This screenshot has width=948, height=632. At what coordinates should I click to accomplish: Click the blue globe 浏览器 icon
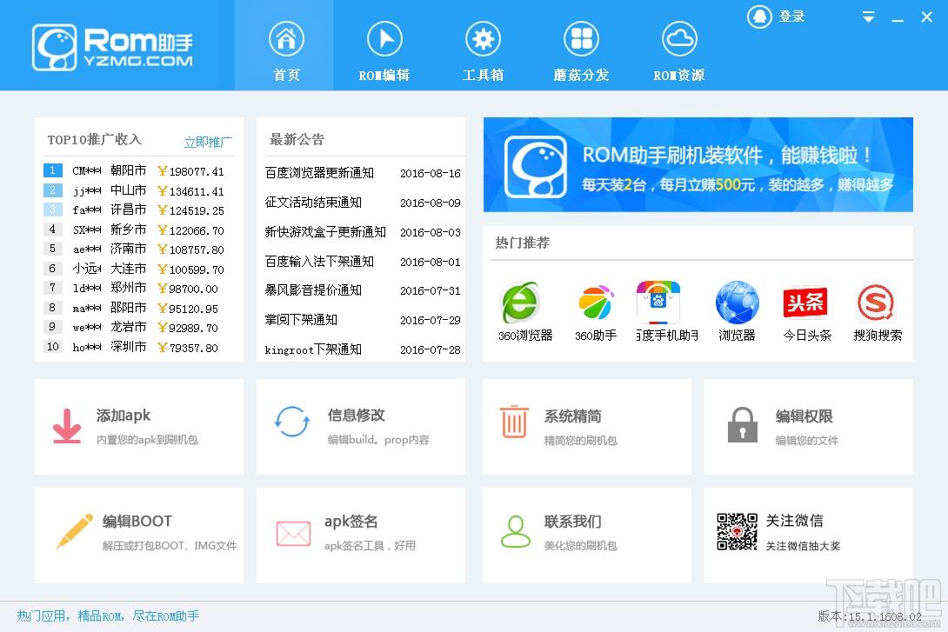(737, 304)
